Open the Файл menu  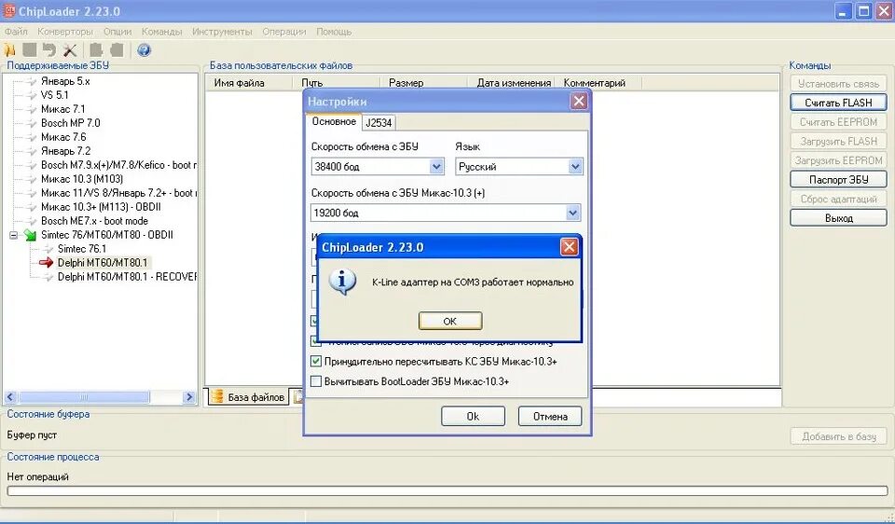tap(16, 32)
